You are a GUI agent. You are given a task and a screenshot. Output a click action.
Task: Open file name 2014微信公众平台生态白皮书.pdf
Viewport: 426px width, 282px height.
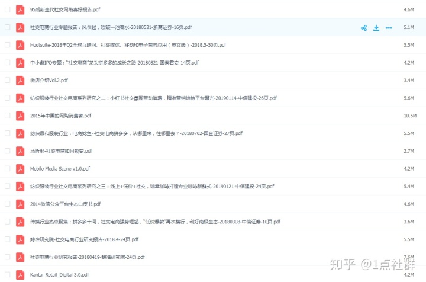pos(65,204)
